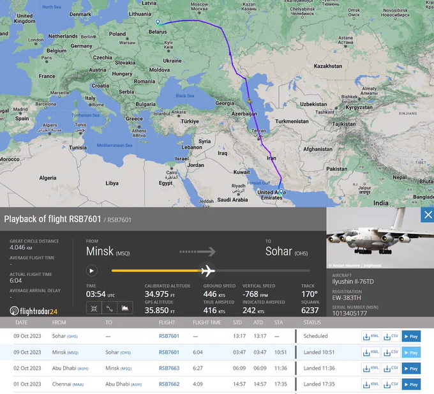Screen dimensions: 434x394
Task: Click the calibrated altitude 34.975 FT value
Action: [x=160, y=294]
